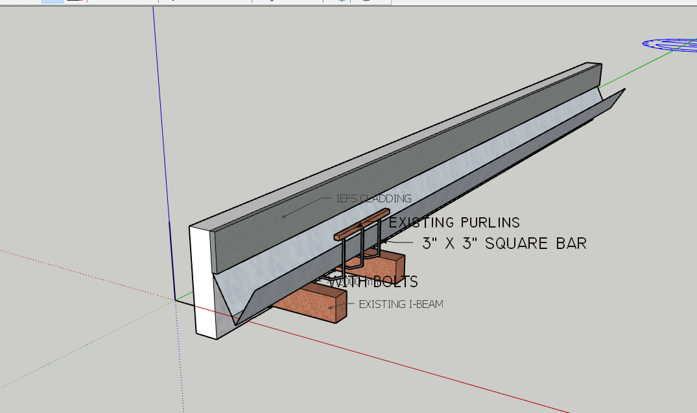Click the "3" X 3" SQUARE BAR" annotation
Viewport: 697px width, 413px height.
(x=504, y=243)
